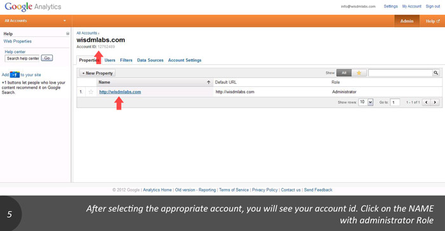Screen dimensions: 445x231
Task: Click the Default URL cell http://wisdmlabs.com
Action: click(x=235, y=92)
